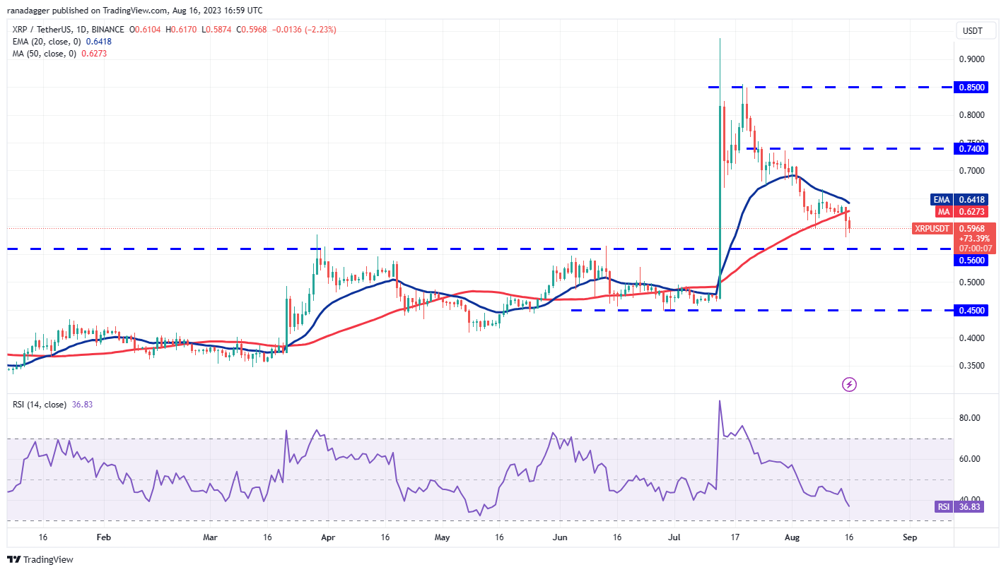Toggle the USDT currency button on the price scale
1006x572 pixels.
pyautogui.click(x=975, y=30)
